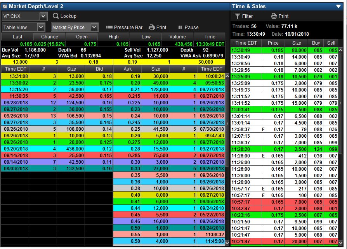Click the VWA Bid 0.132694 value
This screenshot has width=347, height=249.
coord(90,56)
